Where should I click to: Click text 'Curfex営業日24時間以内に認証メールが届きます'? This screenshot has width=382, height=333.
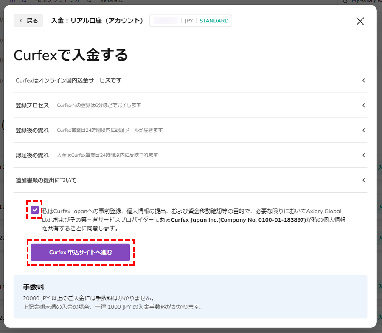[x=110, y=130]
